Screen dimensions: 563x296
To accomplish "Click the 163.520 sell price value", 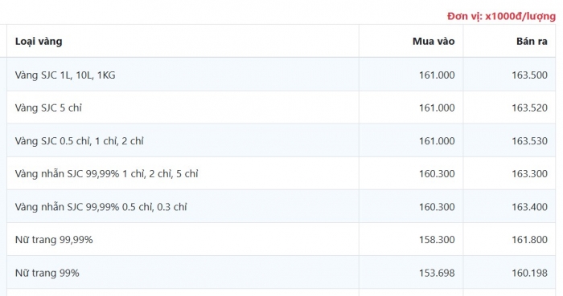I will 529,107.
